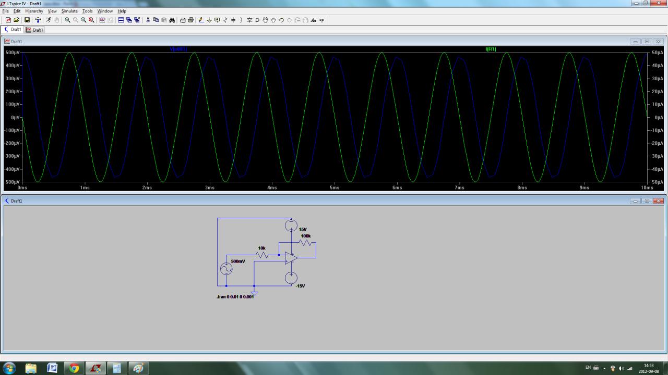Click the blue V(n001) trace label

coord(178,49)
